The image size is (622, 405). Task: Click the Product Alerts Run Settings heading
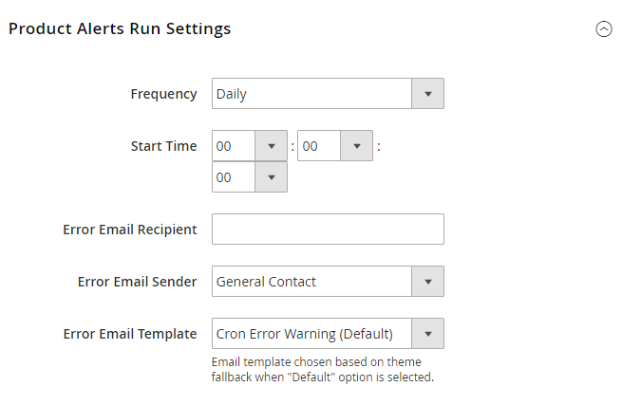120,28
